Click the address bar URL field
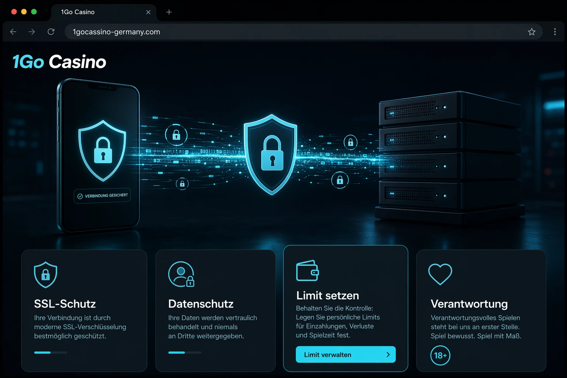This screenshot has height=378, width=567. click(x=303, y=32)
